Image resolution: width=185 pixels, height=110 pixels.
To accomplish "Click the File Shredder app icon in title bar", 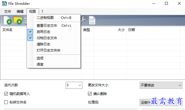I will (4, 3).
